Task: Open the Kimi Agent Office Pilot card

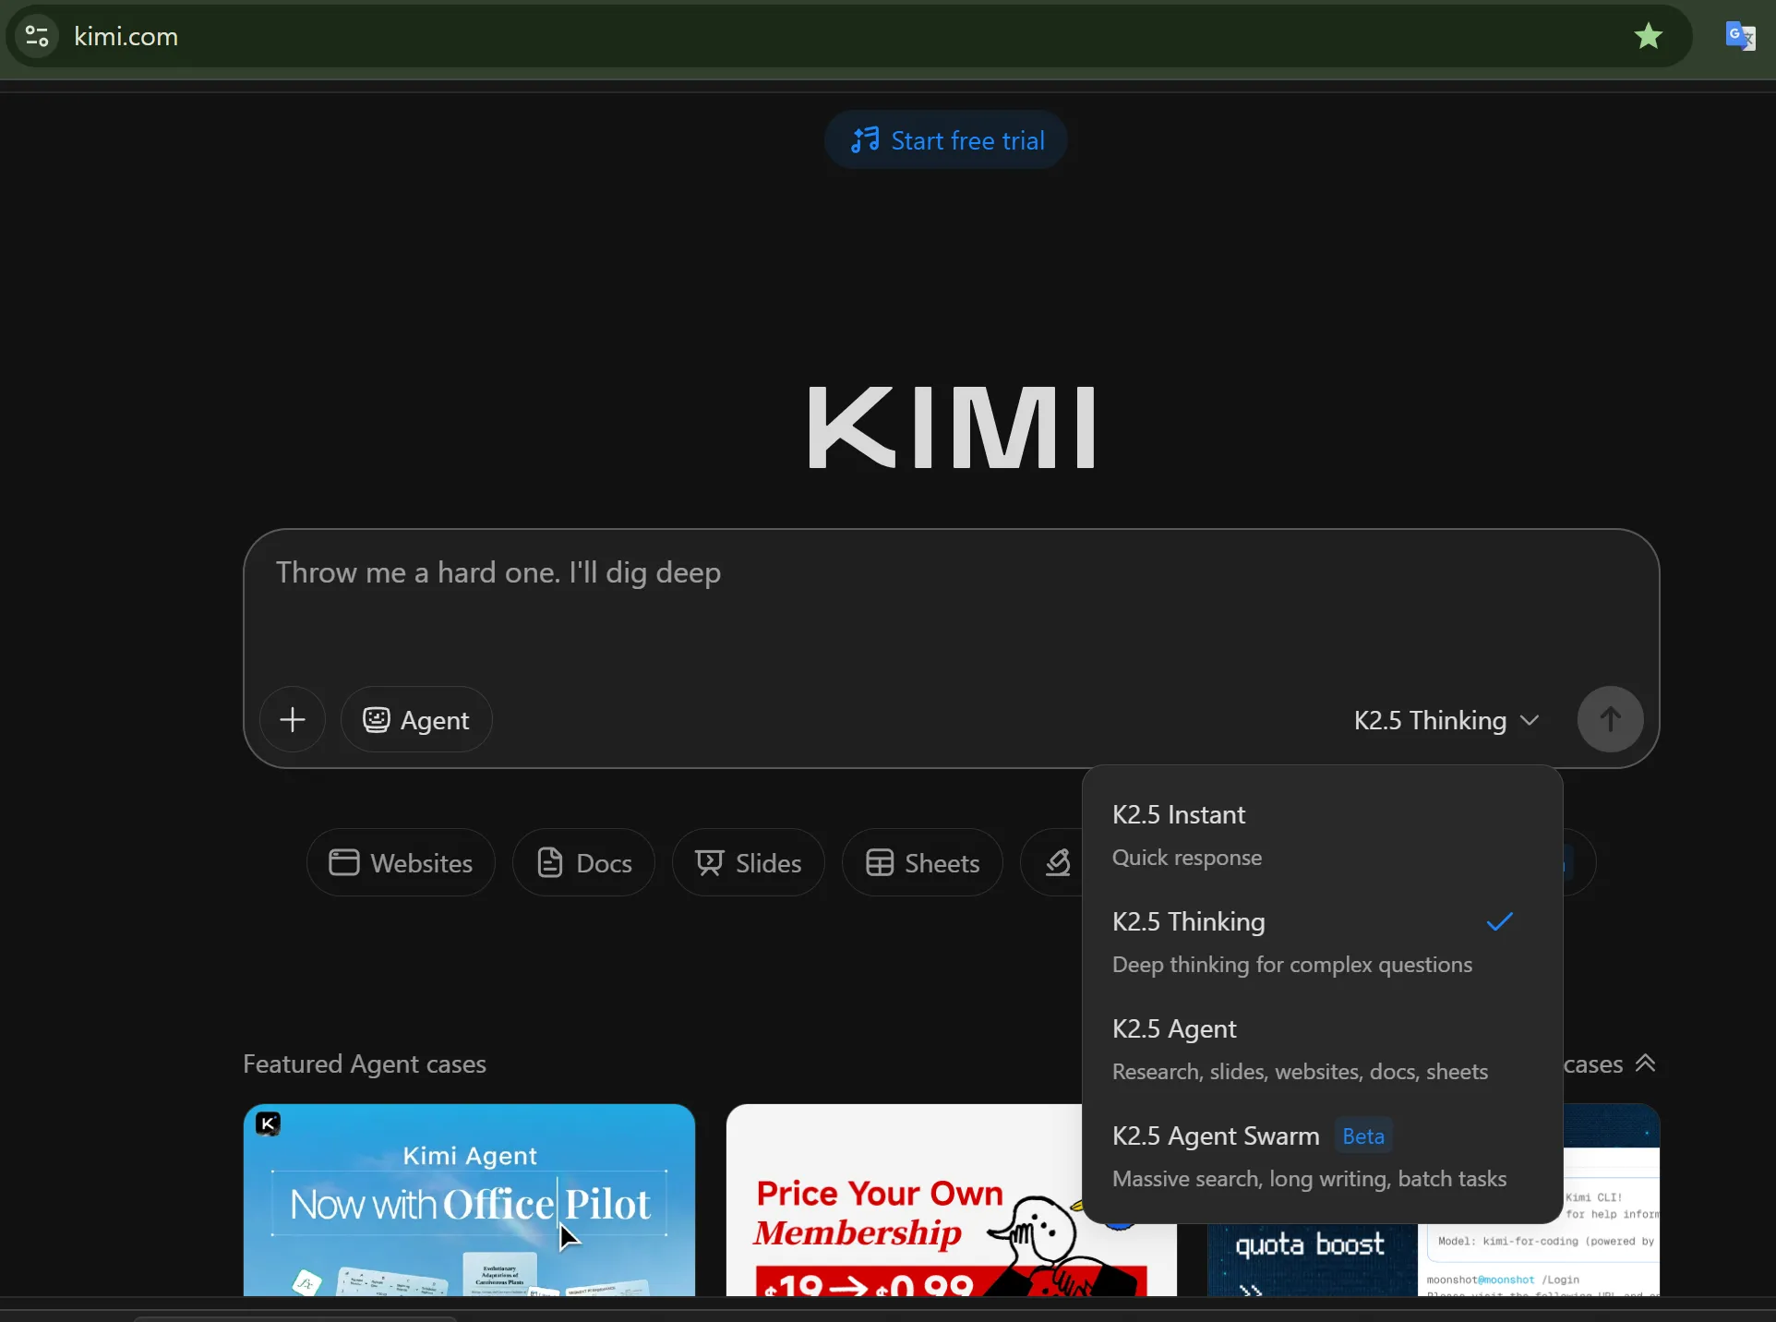Action: pyautogui.click(x=469, y=1199)
